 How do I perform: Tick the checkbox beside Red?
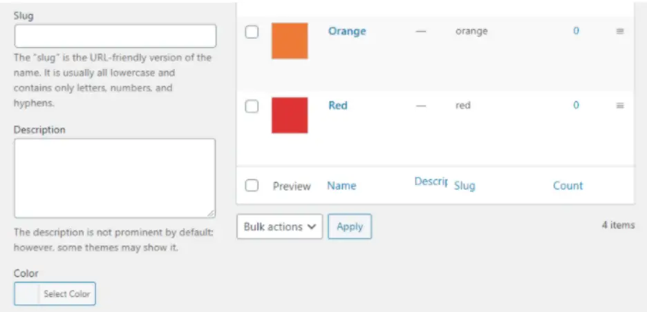tap(252, 106)
